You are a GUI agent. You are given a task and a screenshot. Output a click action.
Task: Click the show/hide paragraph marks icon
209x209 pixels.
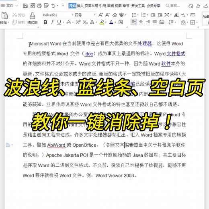[x=183, y=15]
